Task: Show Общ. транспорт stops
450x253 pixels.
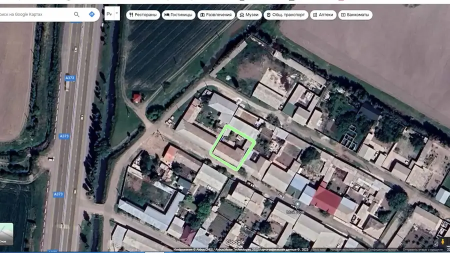Action: point(286,14)
